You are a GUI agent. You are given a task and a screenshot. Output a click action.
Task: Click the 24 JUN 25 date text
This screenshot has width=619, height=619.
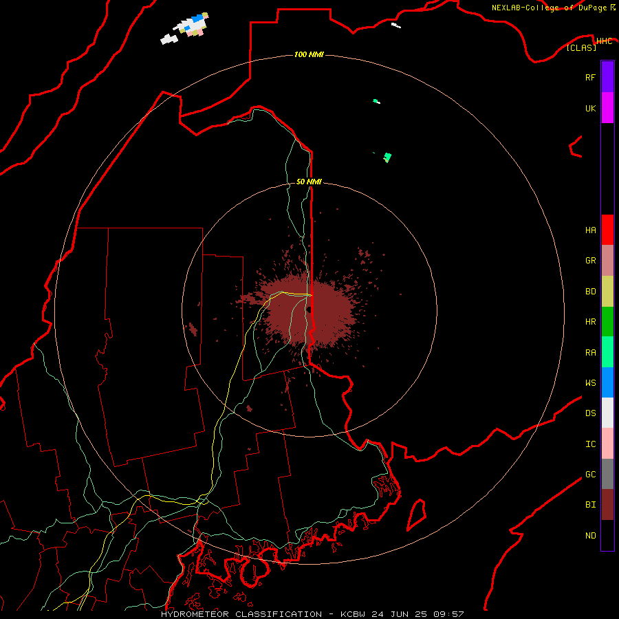tap(400, 614)
